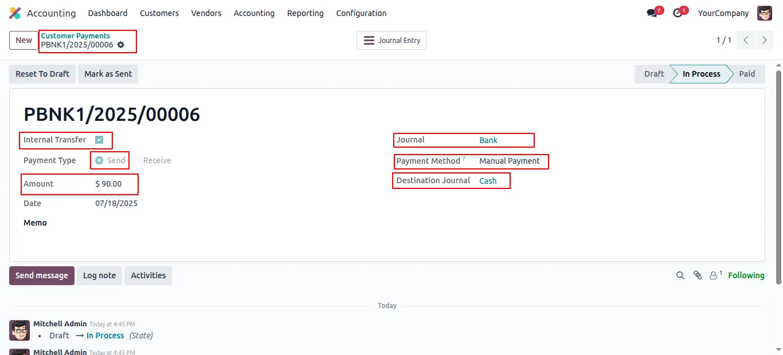Toggle the Internal Transfer checkbox
Screen dimensions: 783x355
[x=99, y=140]
